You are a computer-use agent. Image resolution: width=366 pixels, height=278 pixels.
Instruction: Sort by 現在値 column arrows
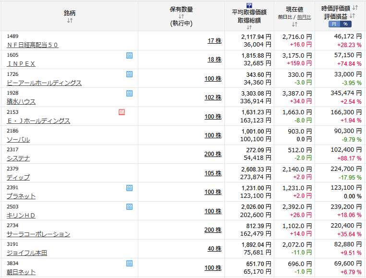[294, 24]
